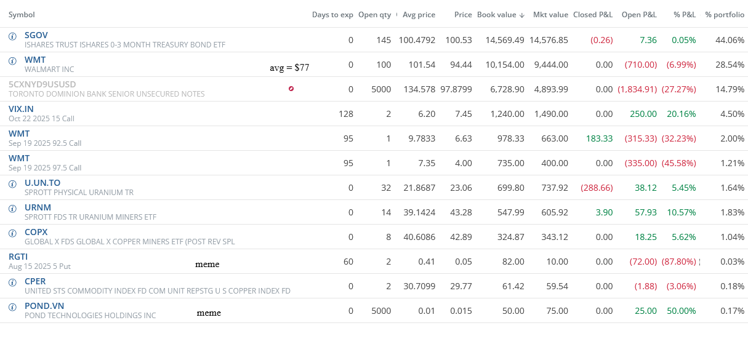Sort by Price column header
Viewport: 748px width, 352px height.
[463, 15]
